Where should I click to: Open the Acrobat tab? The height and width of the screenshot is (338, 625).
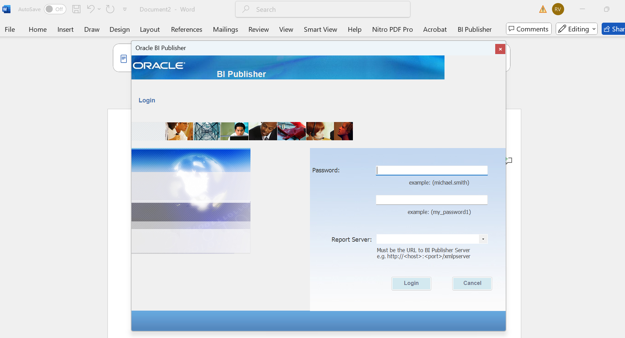[435, 29]
